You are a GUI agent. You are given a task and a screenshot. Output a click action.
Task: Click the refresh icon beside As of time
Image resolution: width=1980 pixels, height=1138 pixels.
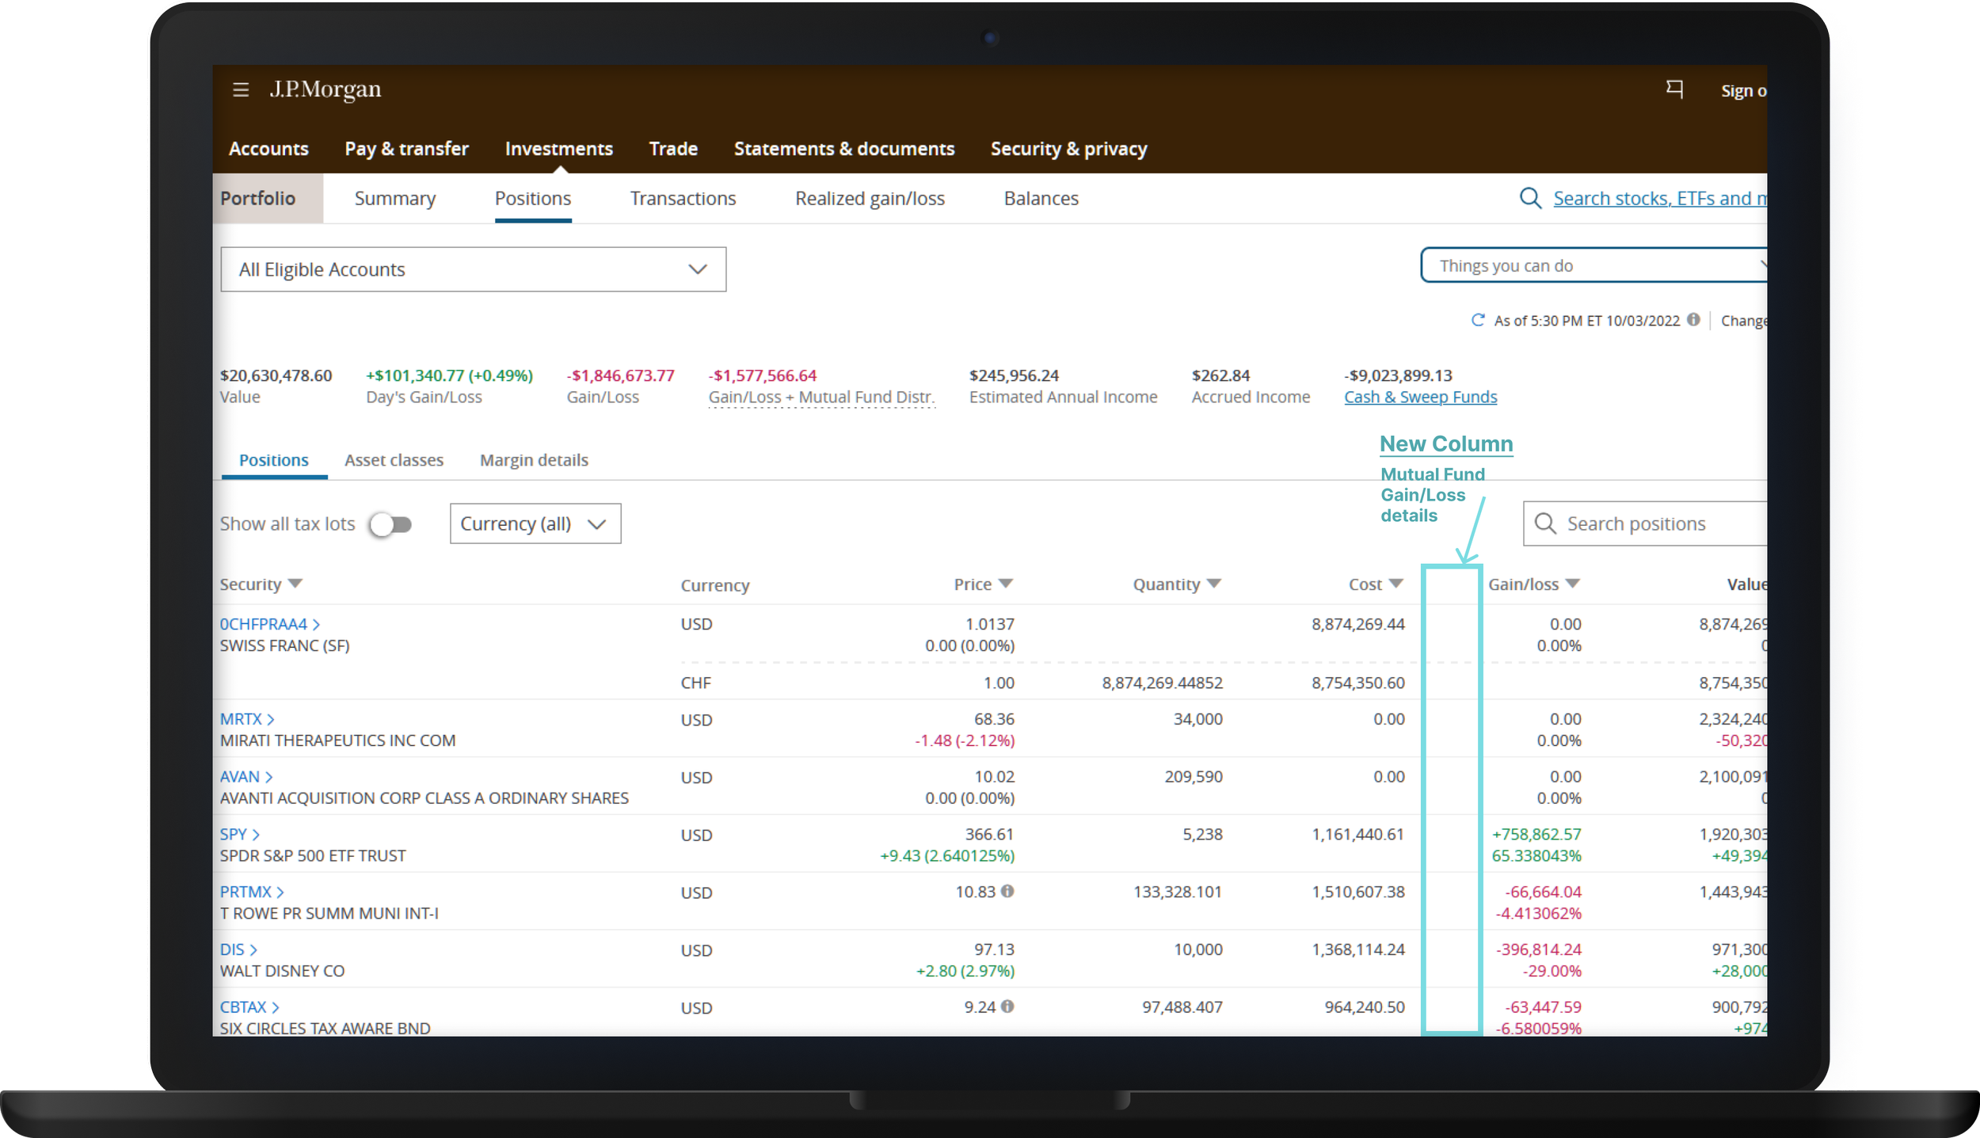(1477, 320)
